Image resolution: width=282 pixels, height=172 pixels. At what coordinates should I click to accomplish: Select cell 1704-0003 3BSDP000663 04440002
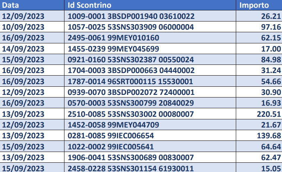(x=150, y=70)
